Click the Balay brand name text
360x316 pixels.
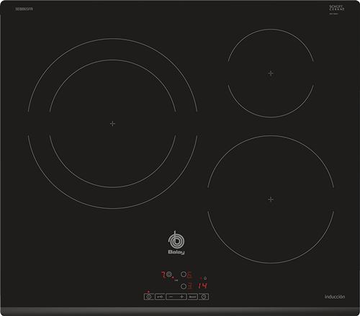tap(176, 252)
